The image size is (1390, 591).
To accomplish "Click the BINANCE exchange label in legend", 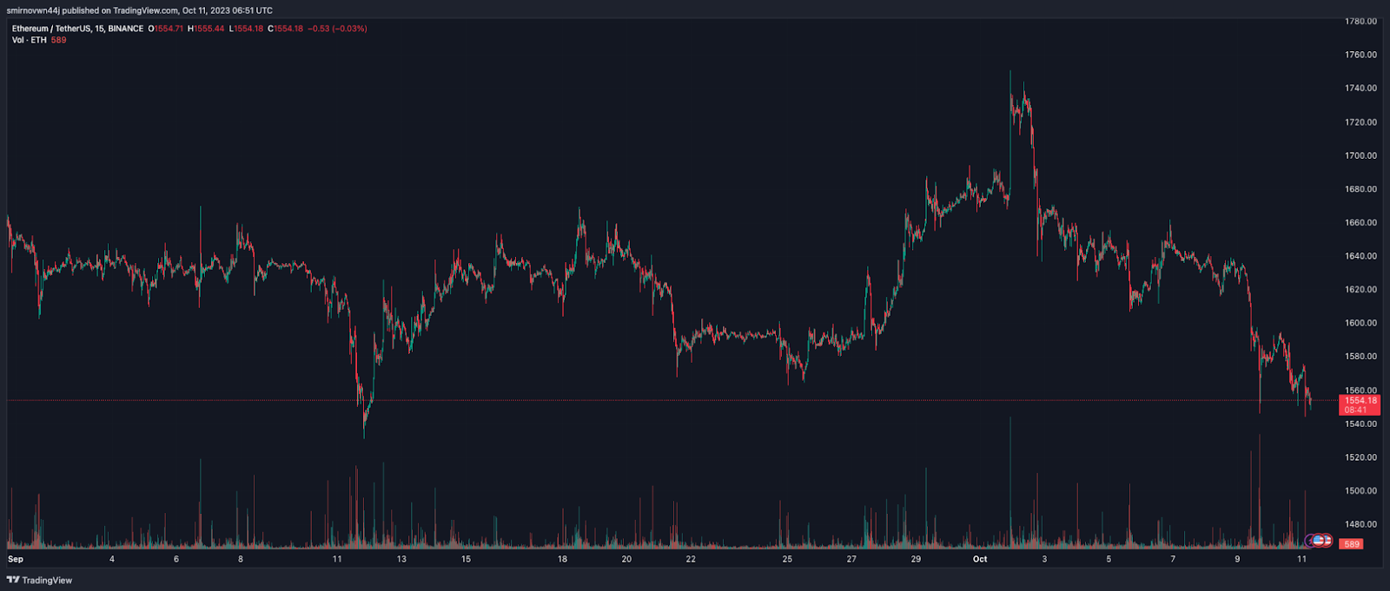I will [126, 29].
